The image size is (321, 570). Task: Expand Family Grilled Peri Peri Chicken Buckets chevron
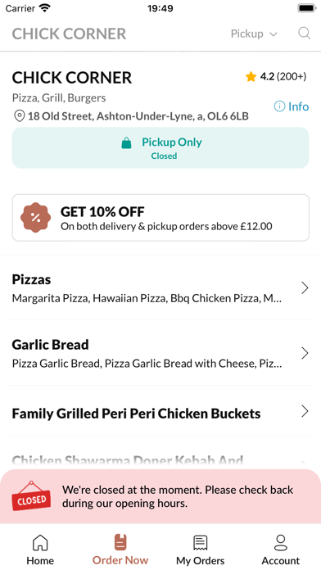(x=305, y=411)
